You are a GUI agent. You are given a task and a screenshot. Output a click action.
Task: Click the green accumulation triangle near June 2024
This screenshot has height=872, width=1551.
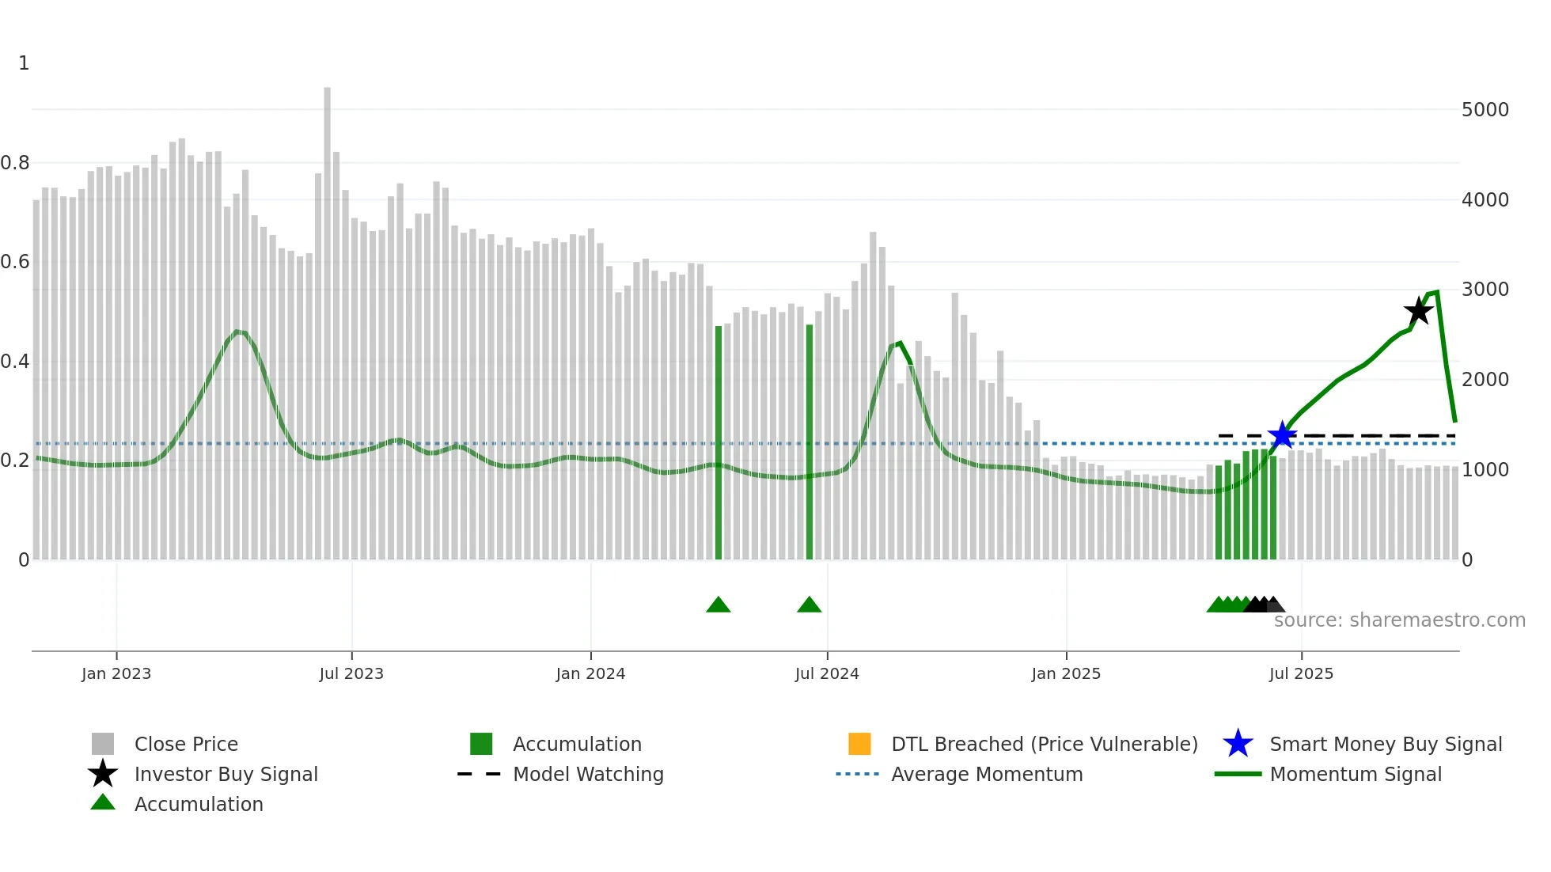[809, 605]
